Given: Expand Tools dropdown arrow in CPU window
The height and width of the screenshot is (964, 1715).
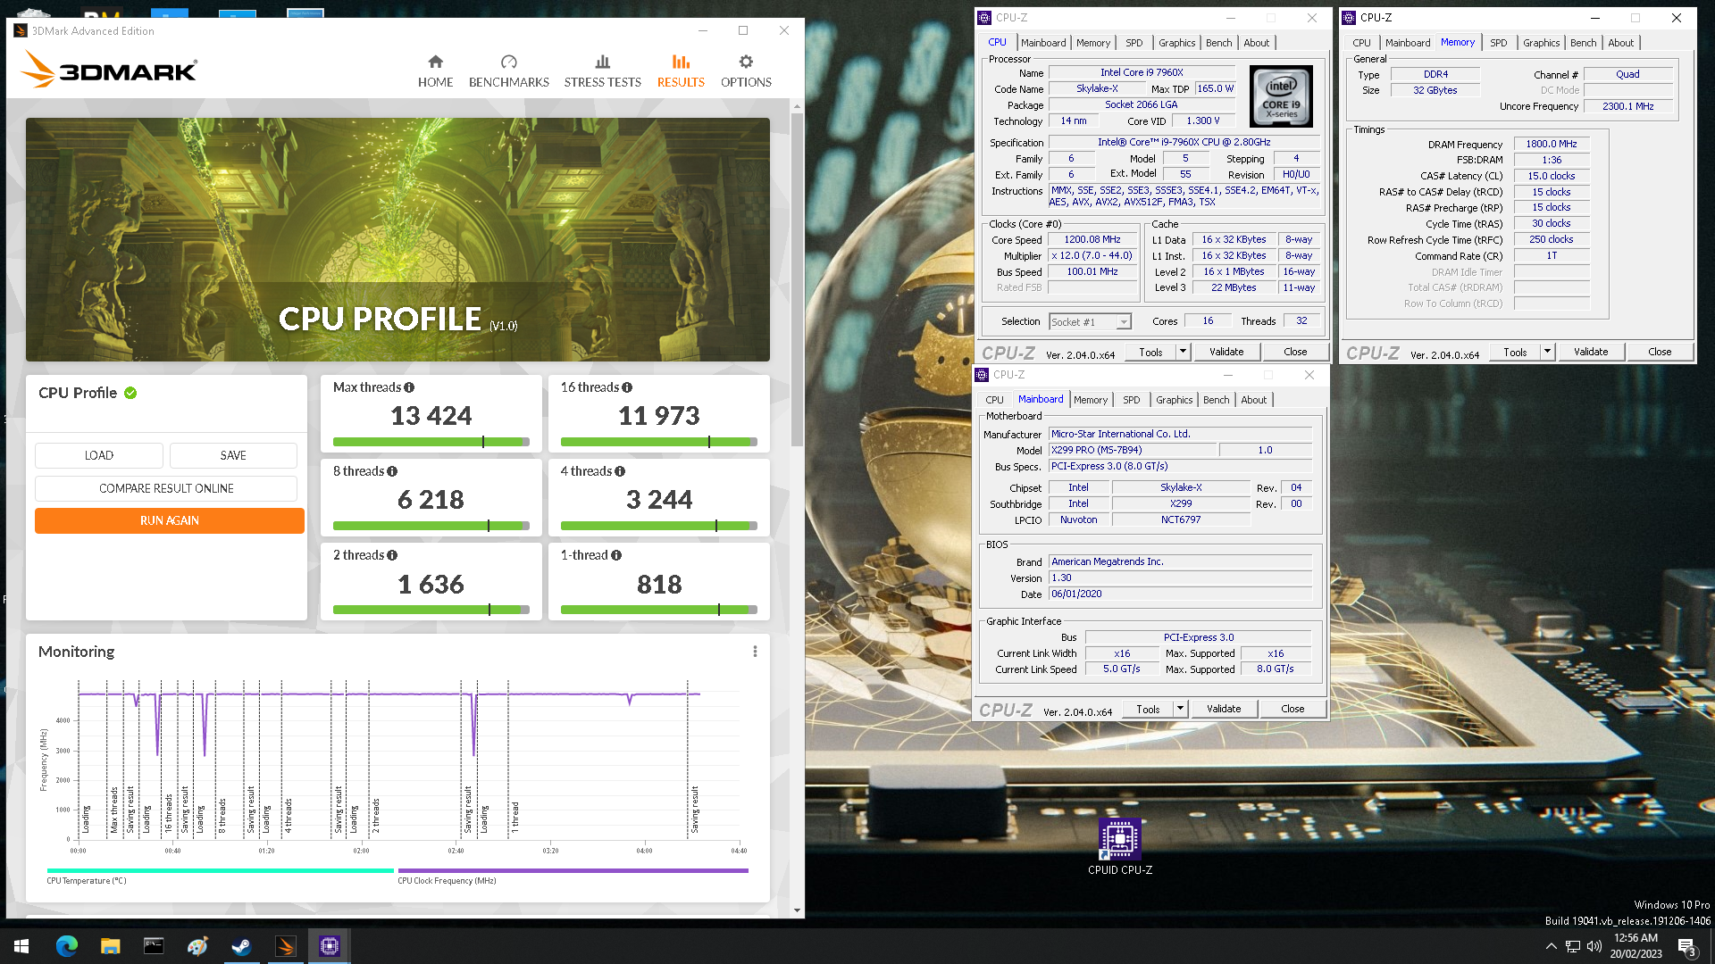Looking at the screenshot, I should pyautogui.click(x=1183, y=352).
